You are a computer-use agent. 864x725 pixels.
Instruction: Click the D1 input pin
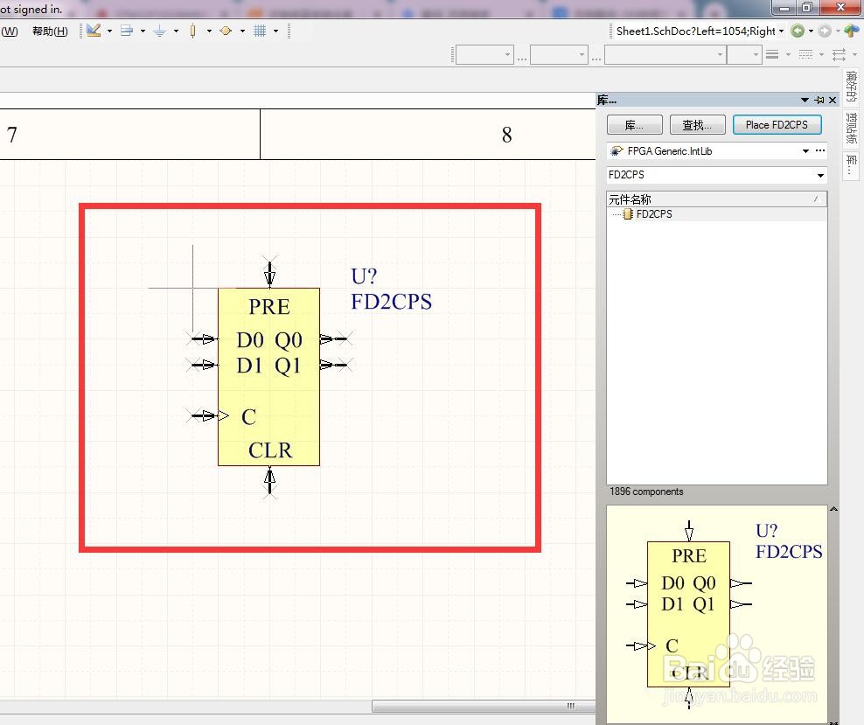[203, 364]
